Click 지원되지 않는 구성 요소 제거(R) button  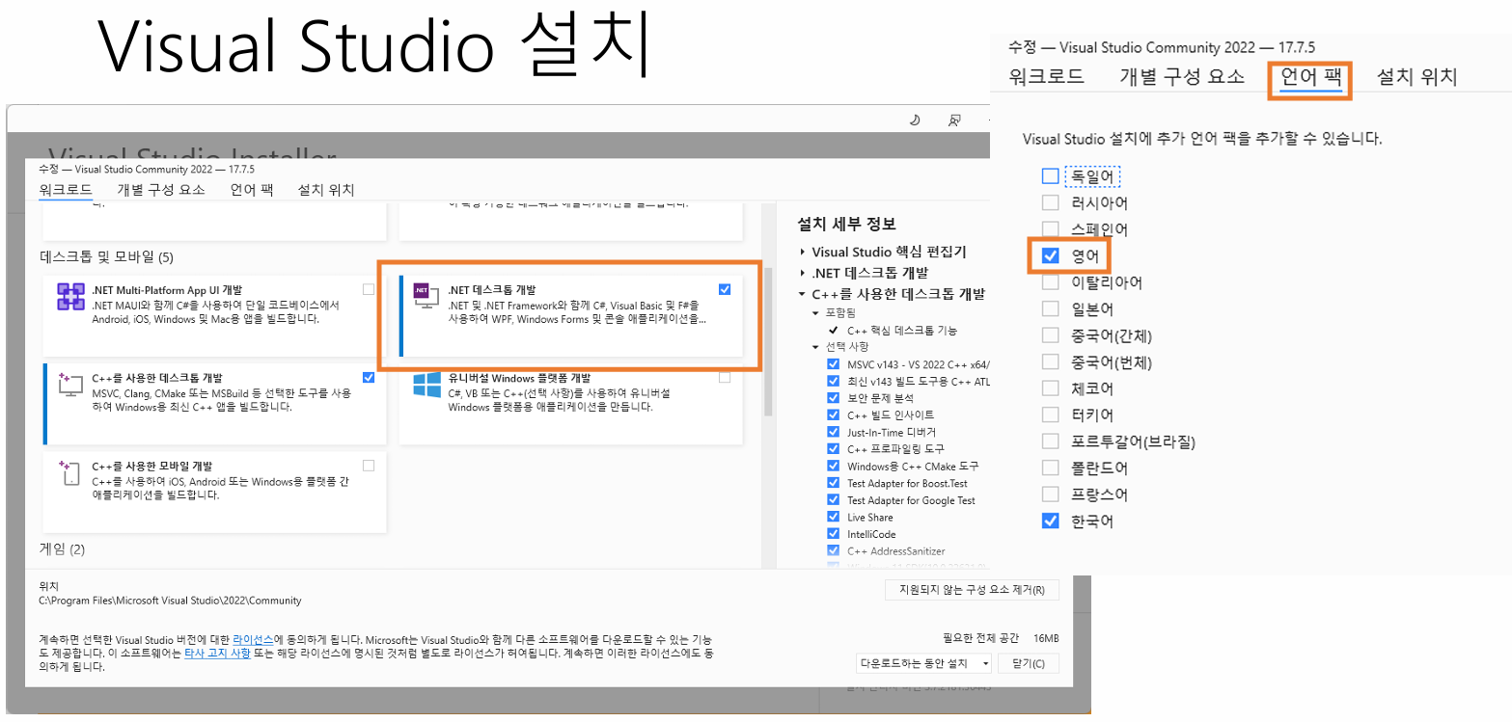coord(972,589)
